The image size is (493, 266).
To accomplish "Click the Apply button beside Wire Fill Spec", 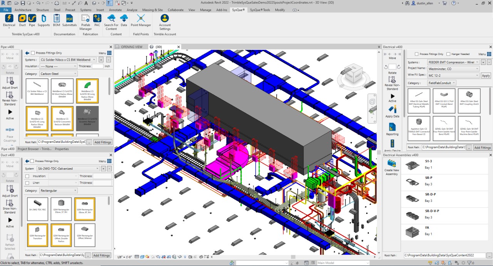I will coord(486,76).
